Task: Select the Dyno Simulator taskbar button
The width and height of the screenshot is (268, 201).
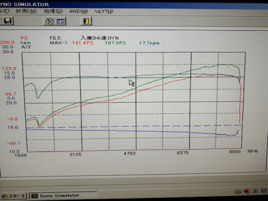Action: 63,195
